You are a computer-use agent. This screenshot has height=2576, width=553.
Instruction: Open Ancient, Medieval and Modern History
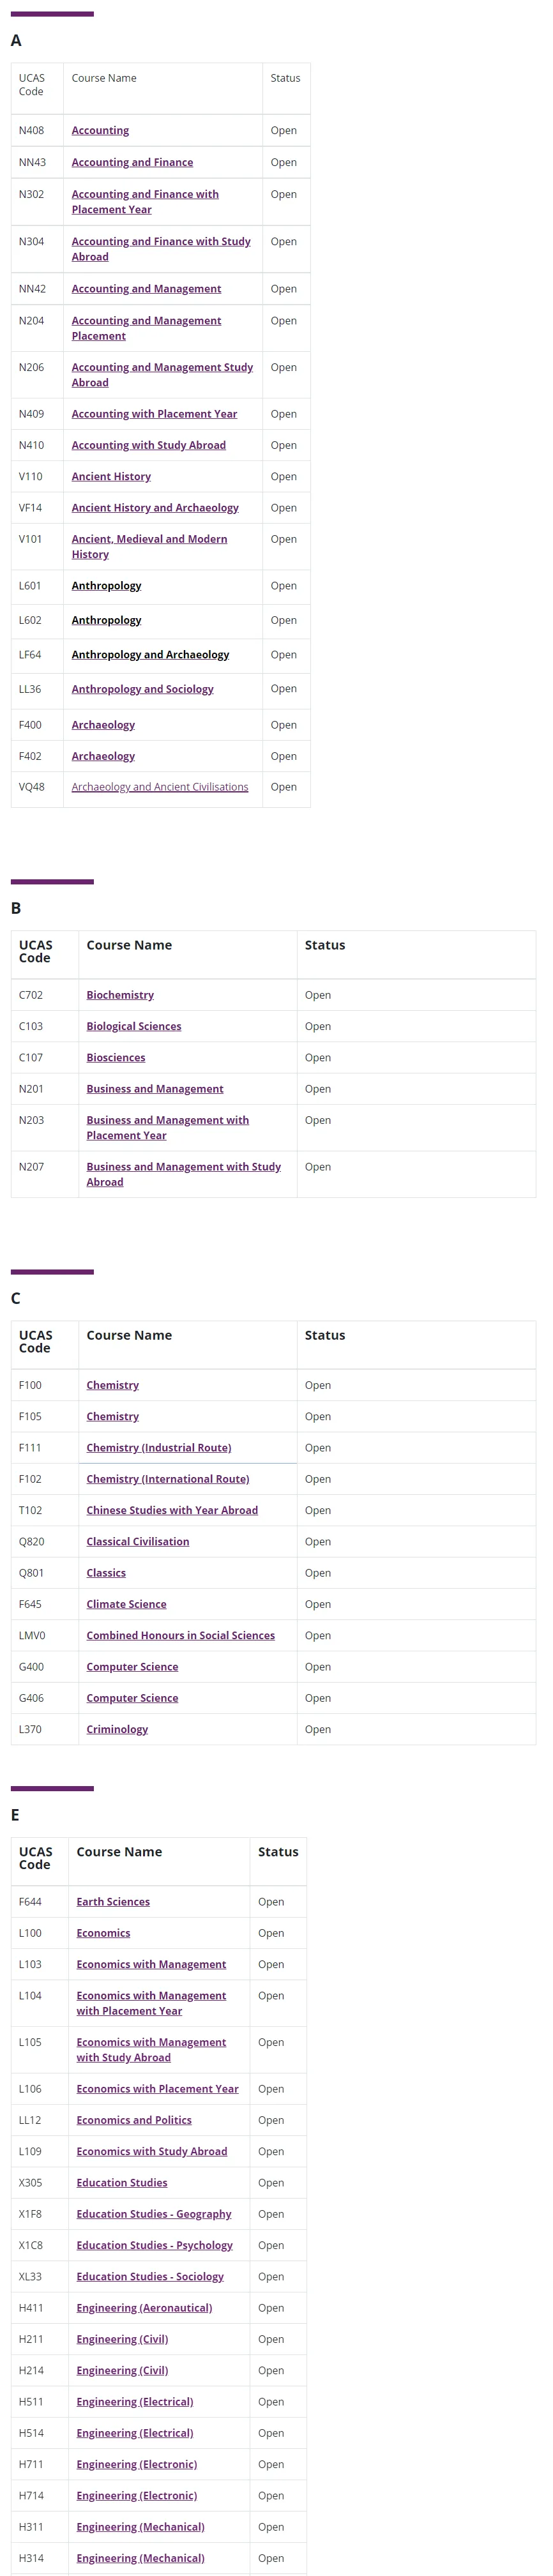click(149, 539)
